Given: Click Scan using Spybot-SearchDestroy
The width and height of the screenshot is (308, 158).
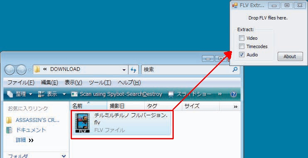Looking at the screenshot, I should click(117, 94).
